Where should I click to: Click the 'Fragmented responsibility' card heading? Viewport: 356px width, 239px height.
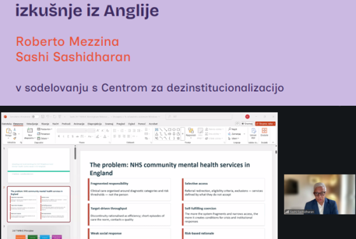tap(109, 184)
